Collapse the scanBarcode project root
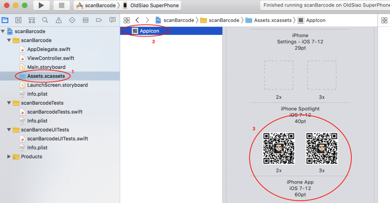390x203 pixels. pyautogui.click(x=3, y=31)
